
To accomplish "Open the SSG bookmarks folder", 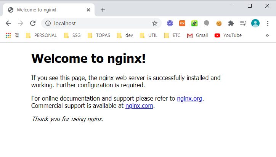I will (x=72, y=35).
